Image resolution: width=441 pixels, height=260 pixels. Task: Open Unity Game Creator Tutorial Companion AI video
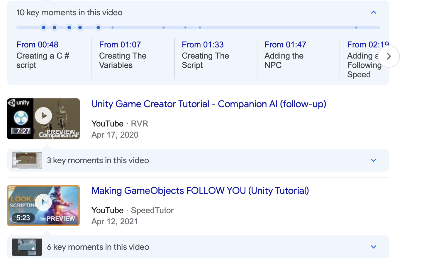coord(209,104)
